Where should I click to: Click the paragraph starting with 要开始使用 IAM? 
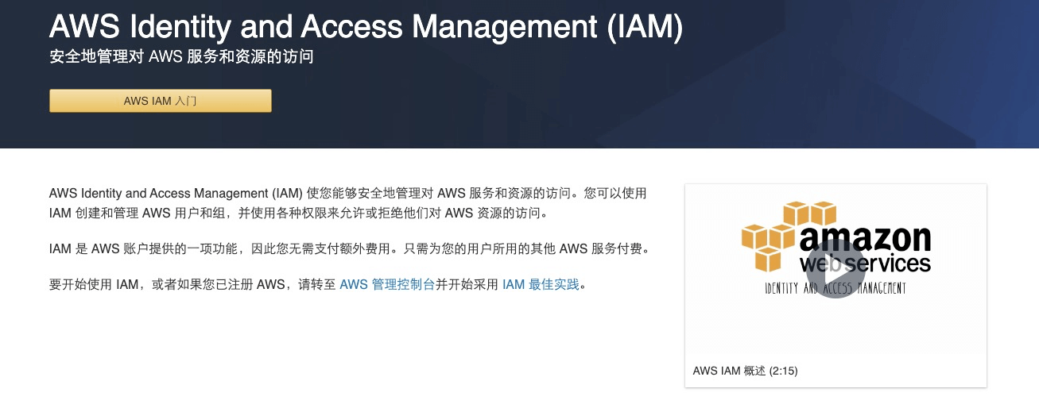[318, 284]
